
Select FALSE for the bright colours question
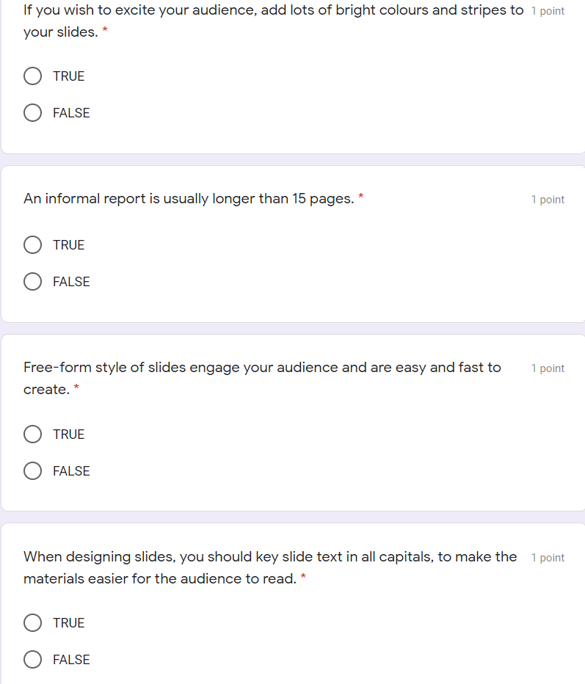point(32,112)
